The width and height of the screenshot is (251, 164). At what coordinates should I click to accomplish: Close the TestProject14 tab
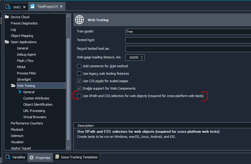click(x=61, y=7)
